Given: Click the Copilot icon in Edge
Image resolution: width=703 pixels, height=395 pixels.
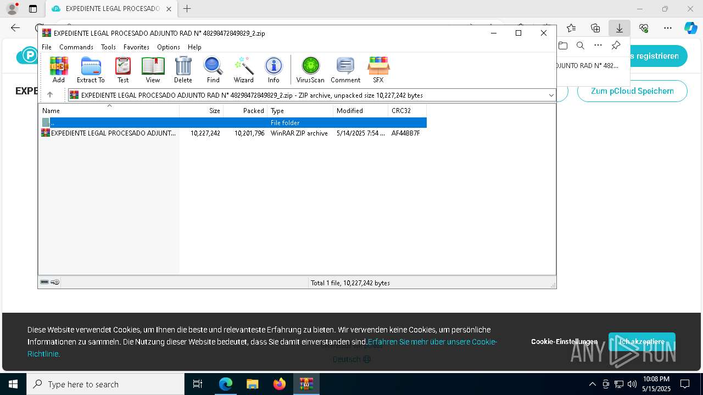Looking at the screenshot, I should coord(690,28).
